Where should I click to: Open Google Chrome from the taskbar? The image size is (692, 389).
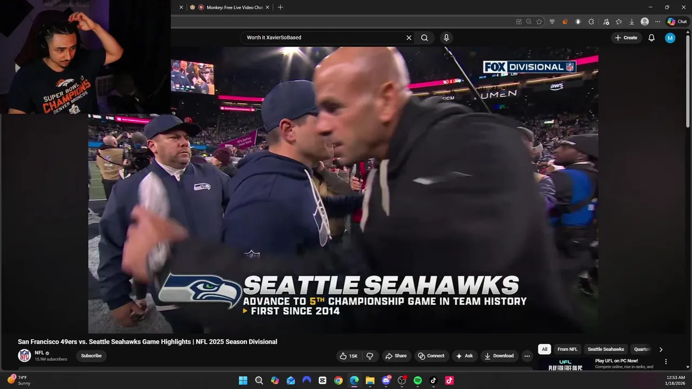pyautogui.click(x=338, y=380)
